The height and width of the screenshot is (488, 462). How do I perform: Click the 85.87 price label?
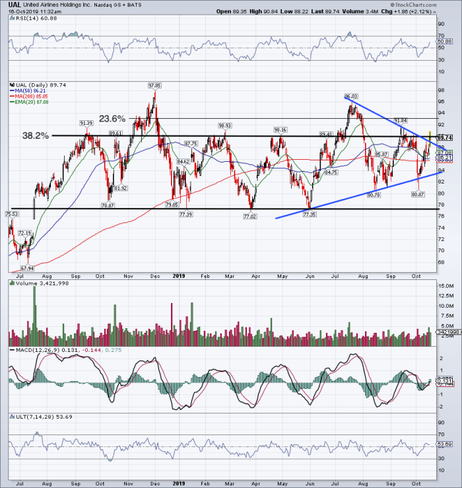pos(381,155)
